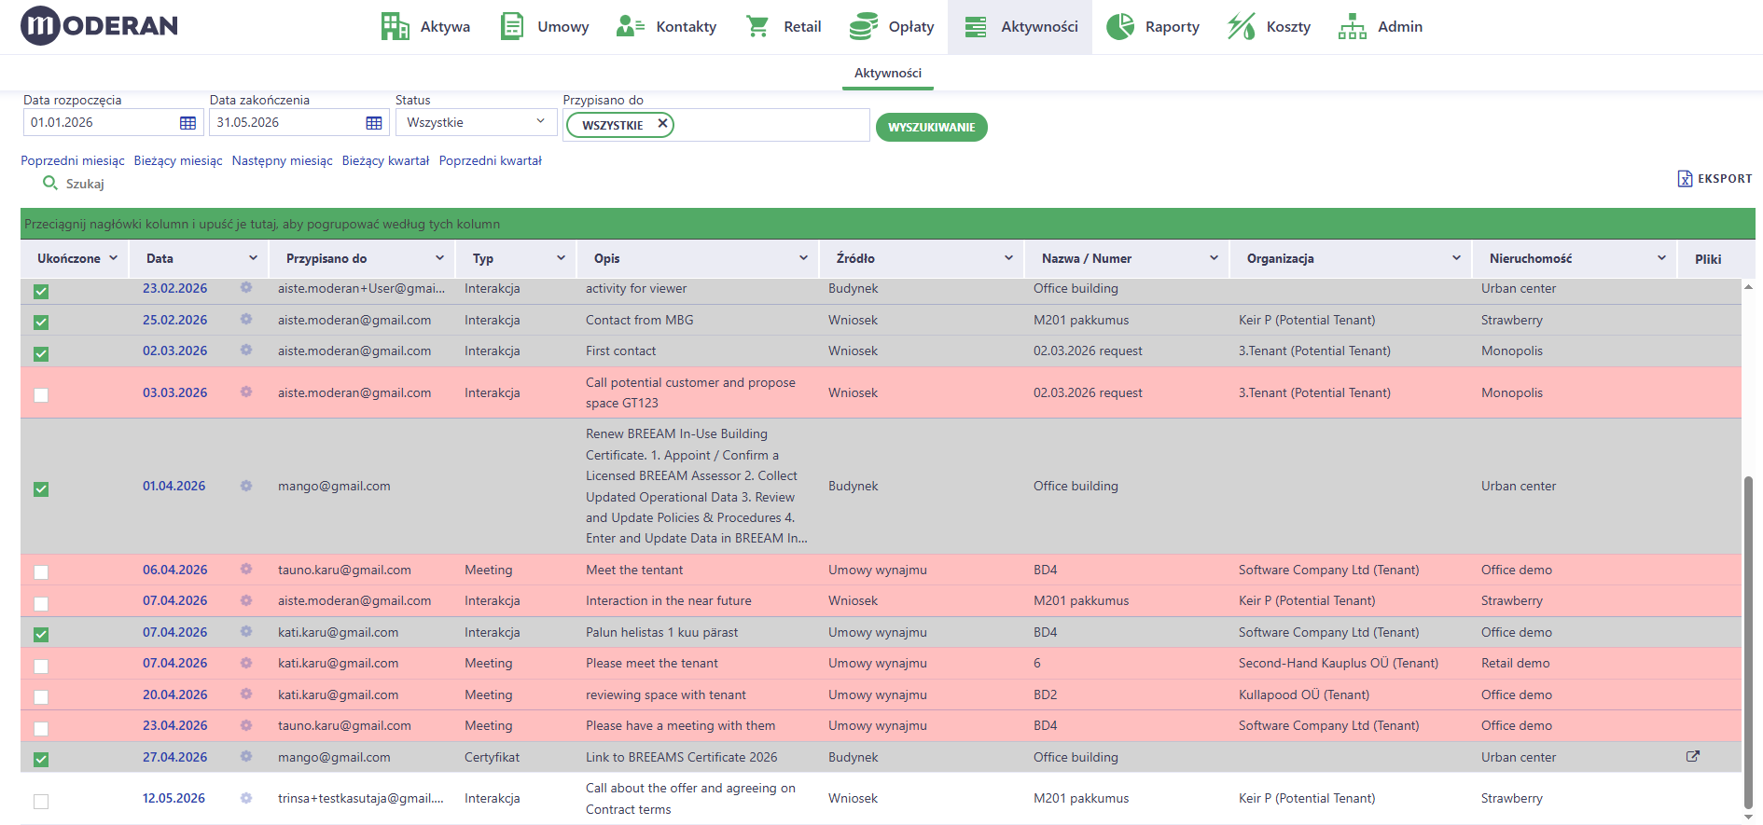
Task: Click the Umowy document icon
Action: 511,26
